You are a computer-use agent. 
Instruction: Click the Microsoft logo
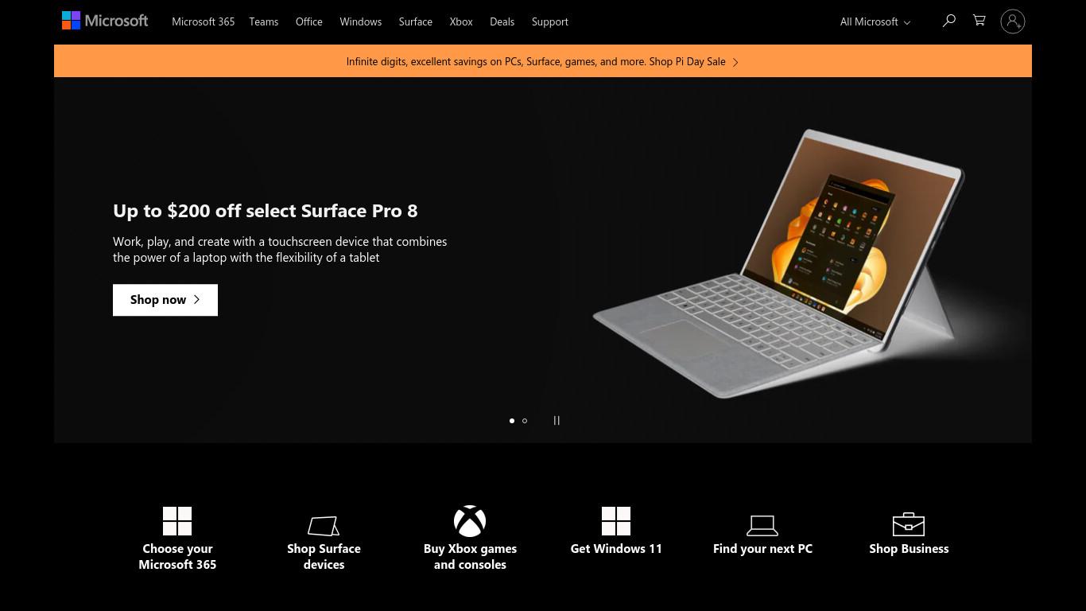tap(105, 21)
